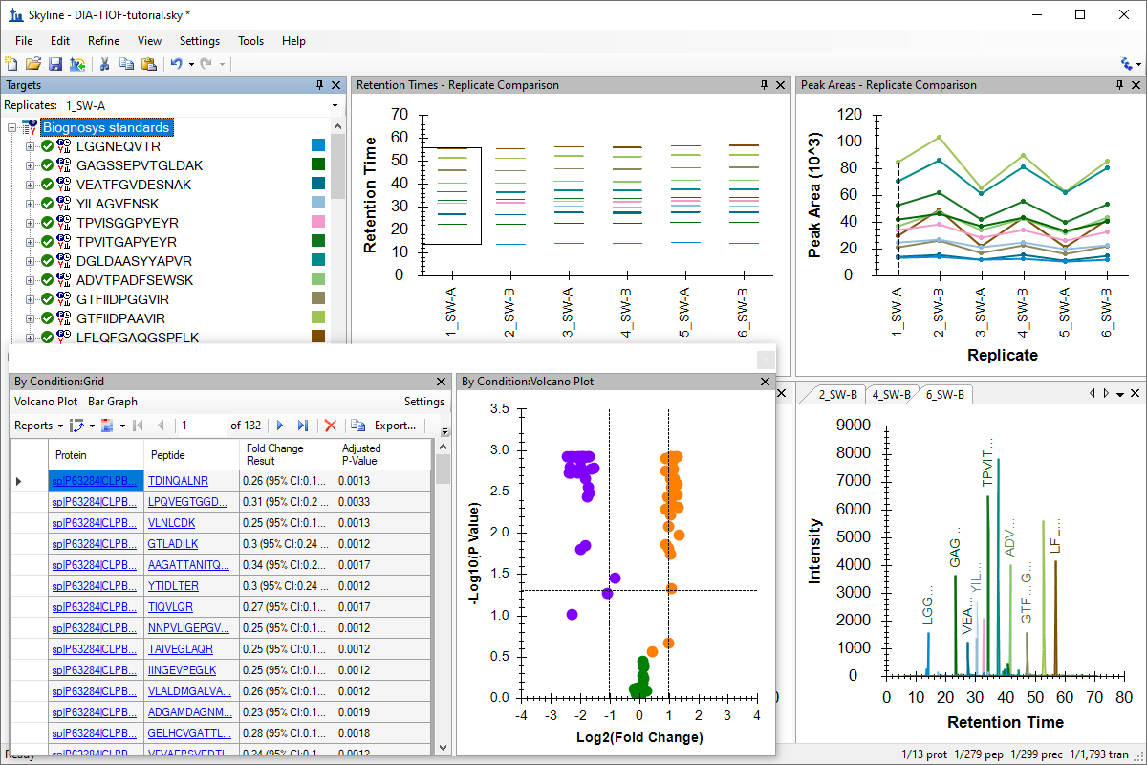
Task: Click the Cut scissors icon
Action: coord(105,64)
